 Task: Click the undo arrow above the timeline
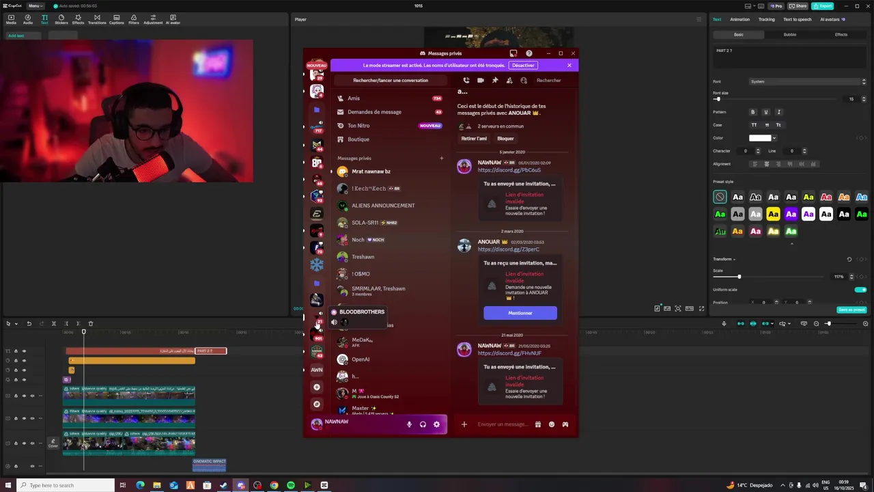click(x=29, y=323)
